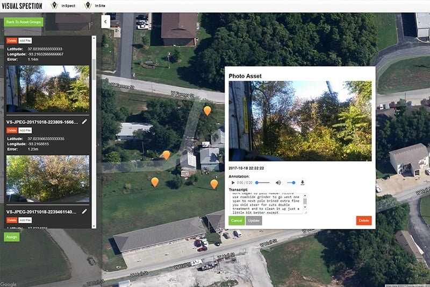The height and width of the screenshot is (287, 430).
Task: Select orange map pin beside the white house
Action: pyautogui.click(x=166, y=155)
